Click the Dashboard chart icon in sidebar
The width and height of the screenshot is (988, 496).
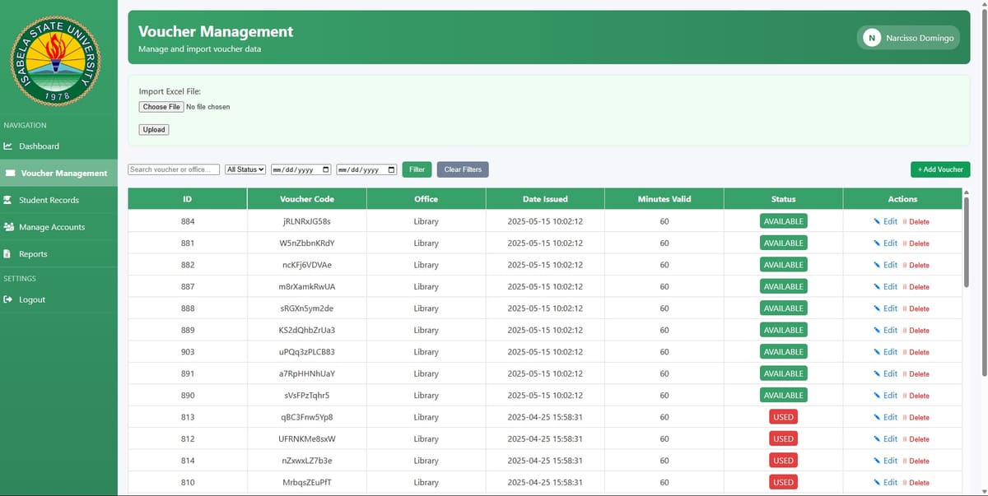pyautogui.click(x=8, y=146)
